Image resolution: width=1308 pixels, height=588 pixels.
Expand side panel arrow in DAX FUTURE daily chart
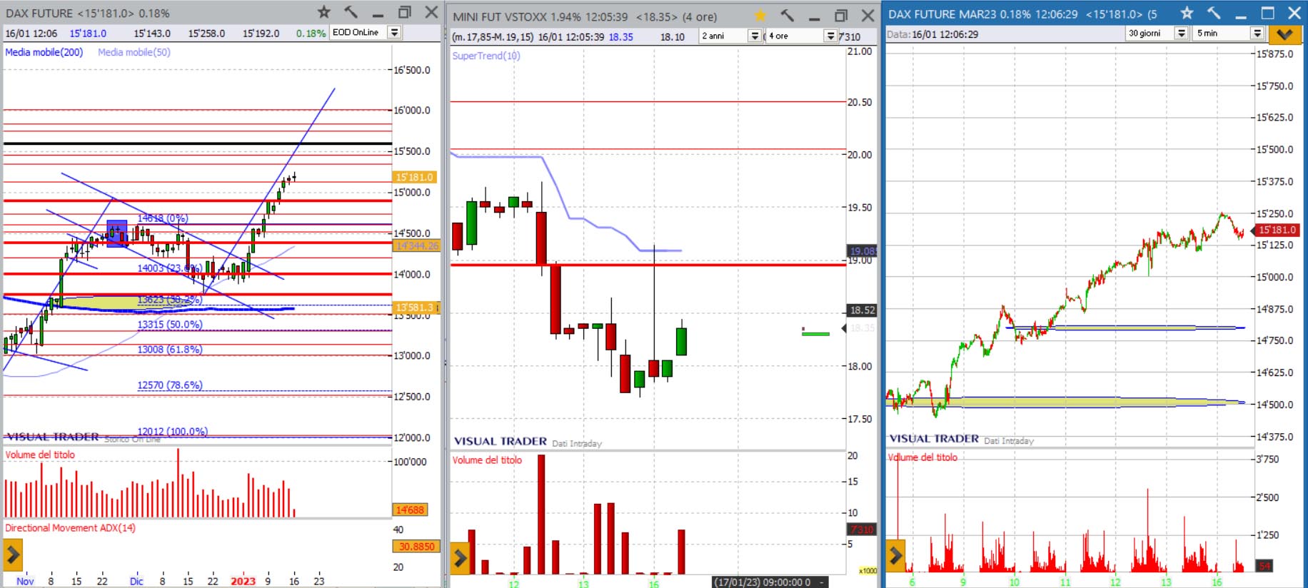13,554
